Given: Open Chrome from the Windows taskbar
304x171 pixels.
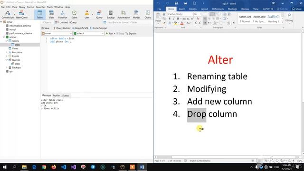Looking at the screenshot, I should coord(44,167).
